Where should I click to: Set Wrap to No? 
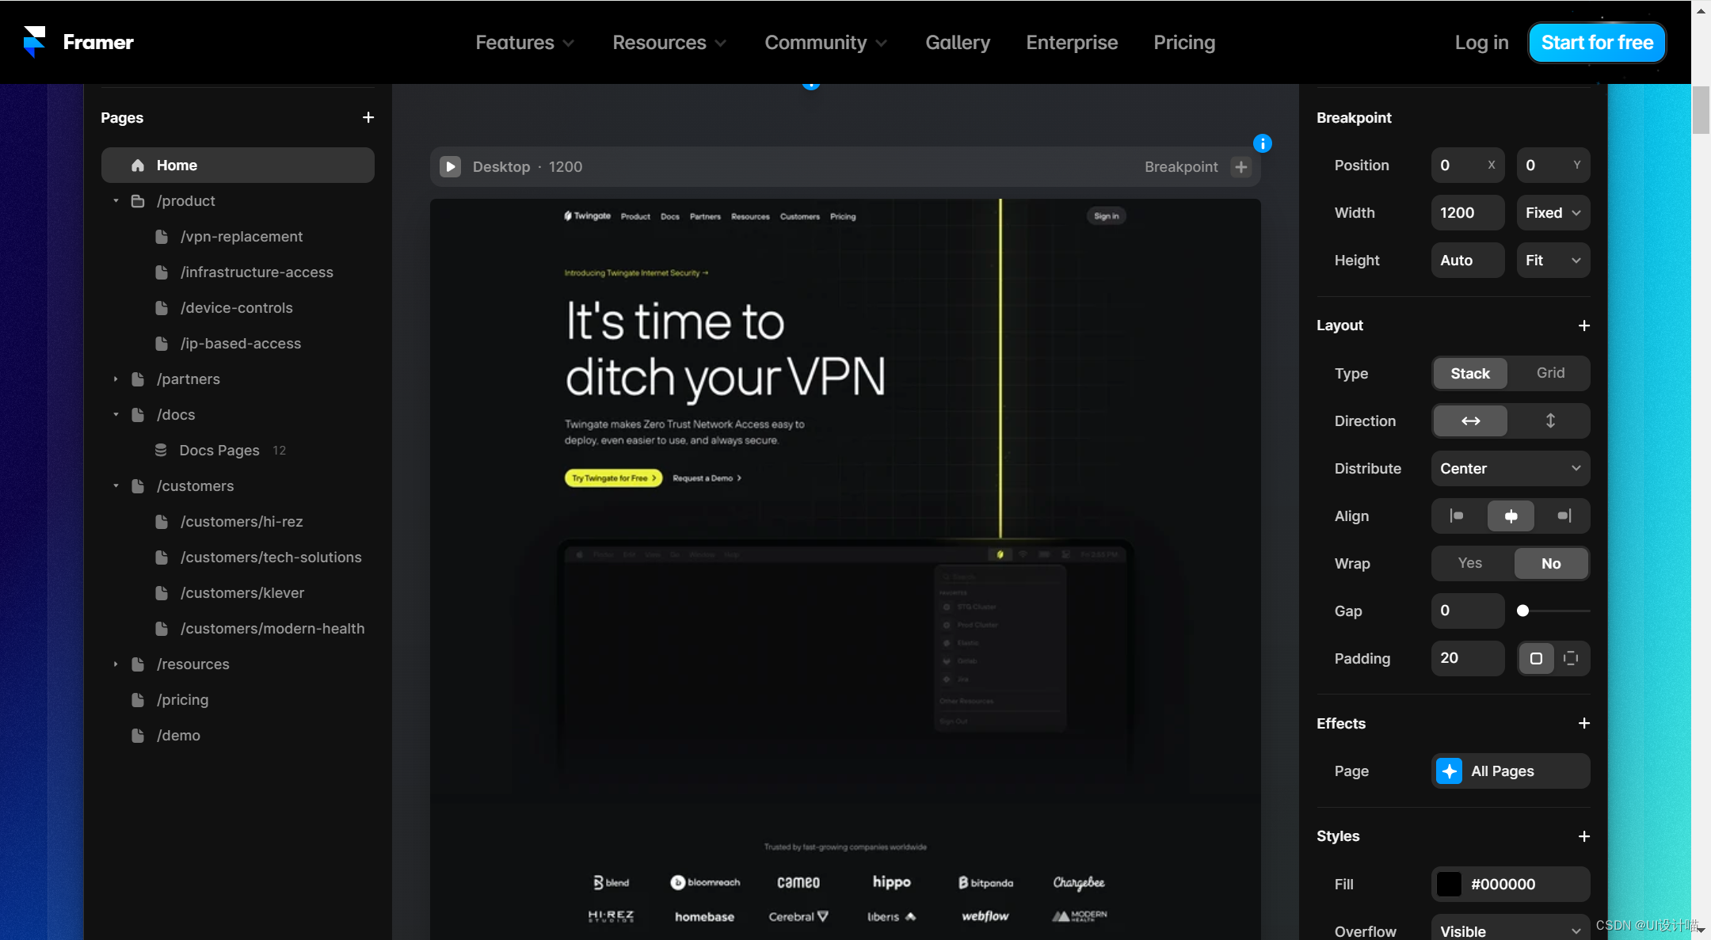click(x=1550, y=563)
